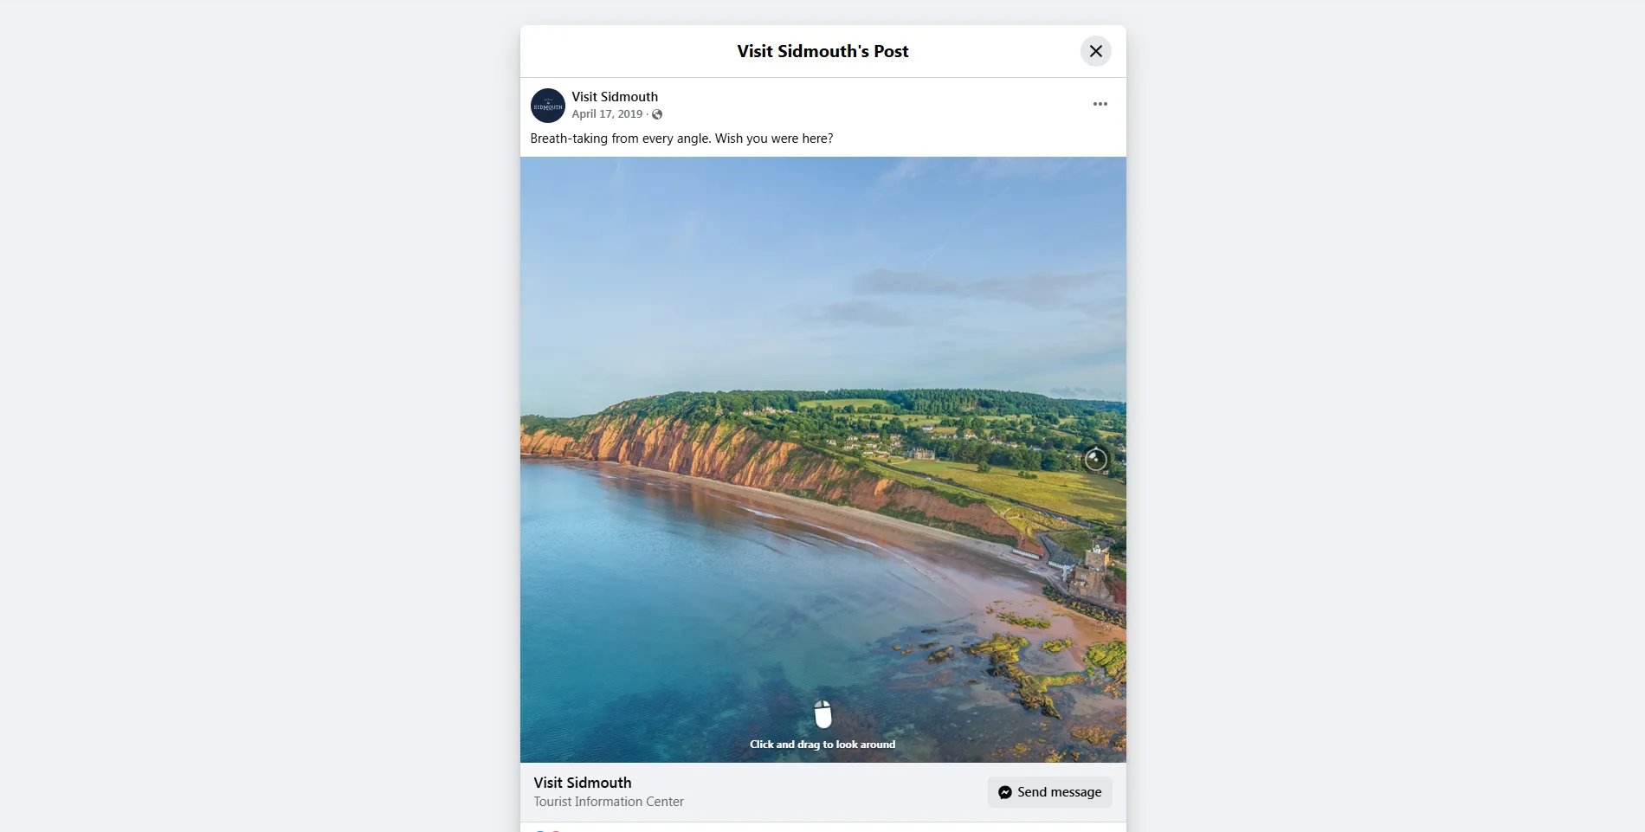Click the Tourist Information Center label
The height and width of the screenshot is (832, 1645).
[609, 802]
